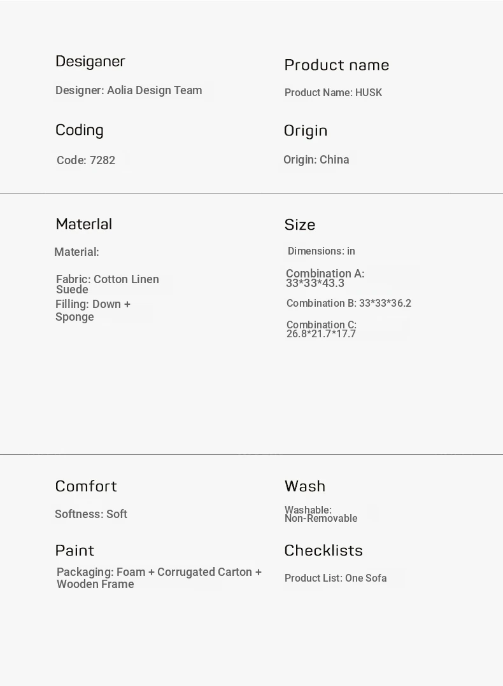Click the "Product List: One Sofa" text
503x686 pixels.
pos(336,578)
